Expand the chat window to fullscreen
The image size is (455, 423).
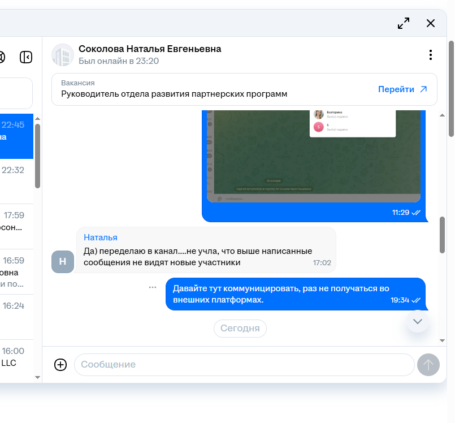[404, 23]
